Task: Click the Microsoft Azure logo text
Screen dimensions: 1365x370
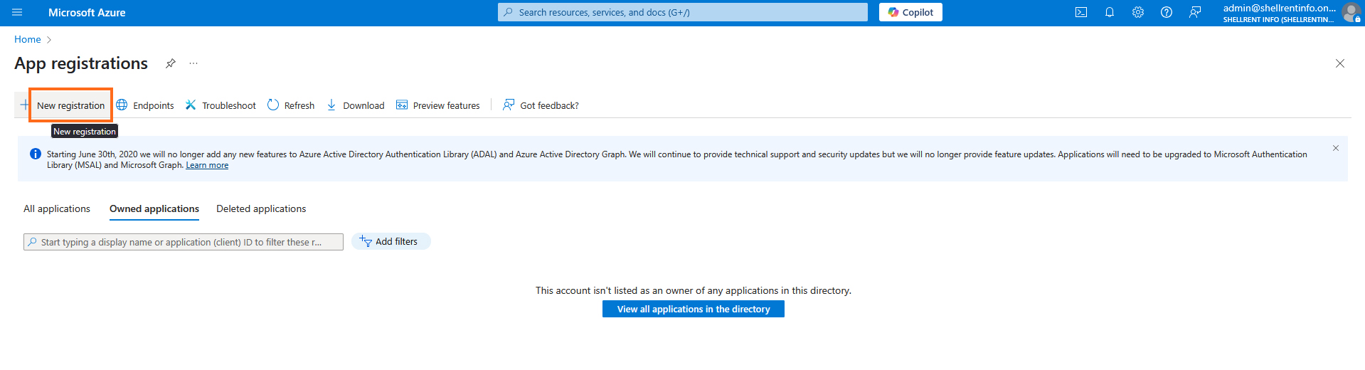Action: tap(87, 12)
